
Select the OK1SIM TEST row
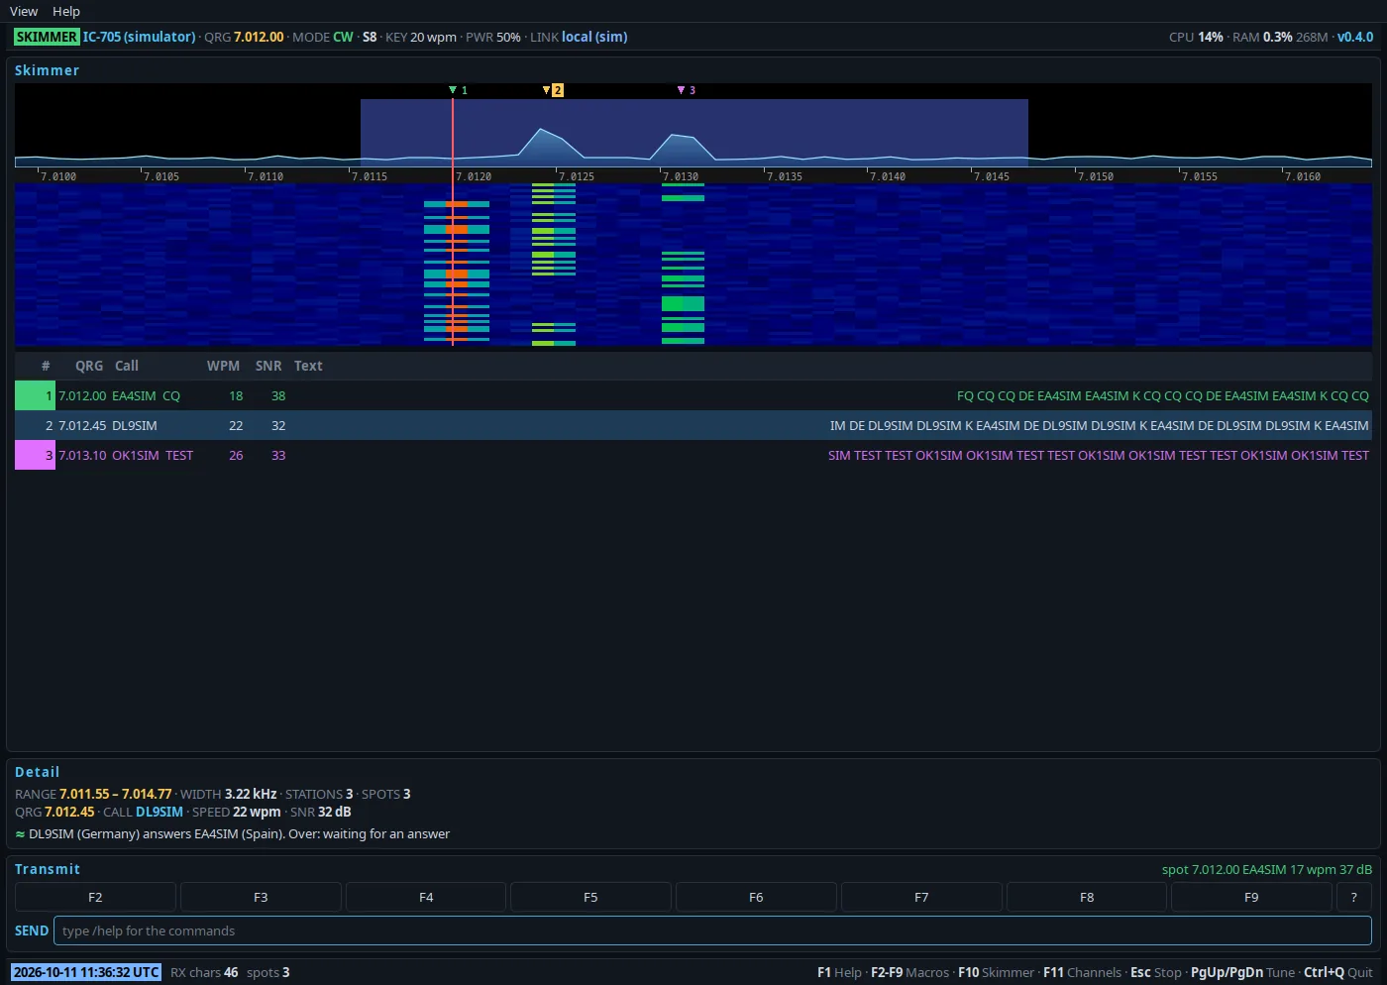click(x=693, y=455)
